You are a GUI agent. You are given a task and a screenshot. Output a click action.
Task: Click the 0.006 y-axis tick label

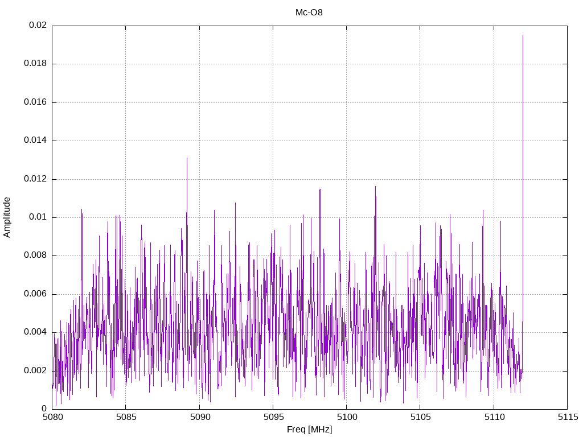point(35,294)
